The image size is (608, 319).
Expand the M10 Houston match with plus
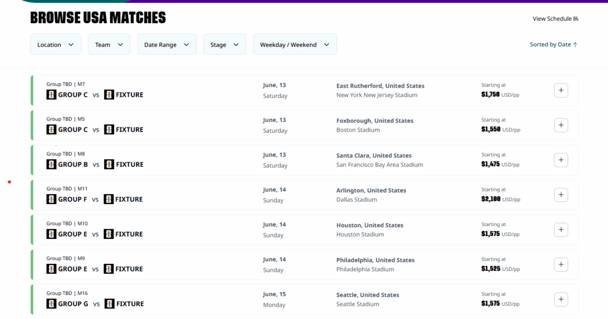click(x=561, y=230)
